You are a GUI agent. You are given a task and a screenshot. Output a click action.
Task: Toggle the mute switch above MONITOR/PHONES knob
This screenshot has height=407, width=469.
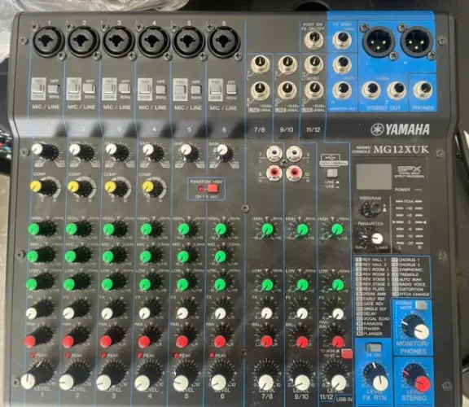tap(422, 305)
